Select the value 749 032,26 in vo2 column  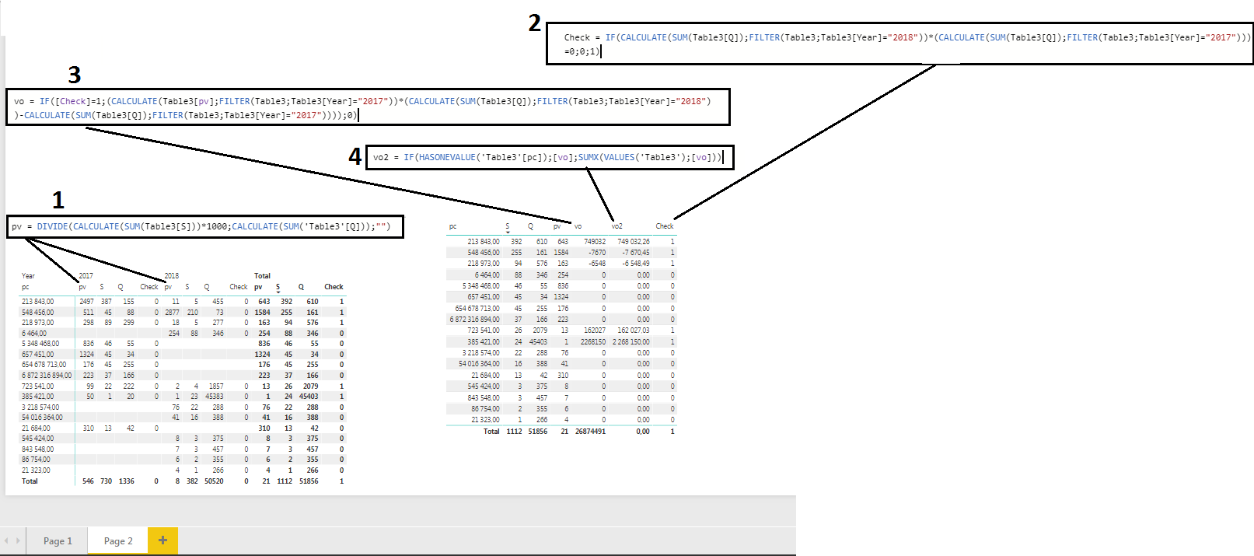point(634,242)
